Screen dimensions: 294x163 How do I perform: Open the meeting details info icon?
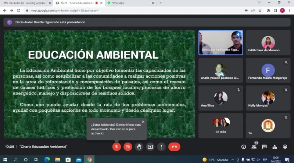click(243, 147)
